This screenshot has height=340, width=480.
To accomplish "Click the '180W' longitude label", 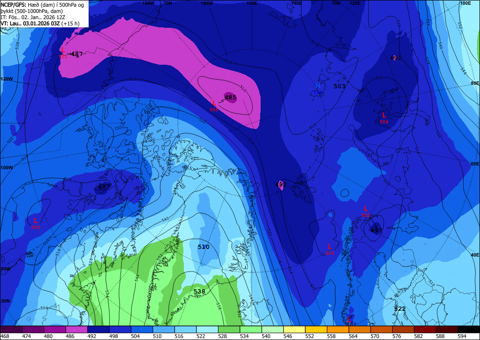I will click(x=207, y=3).
